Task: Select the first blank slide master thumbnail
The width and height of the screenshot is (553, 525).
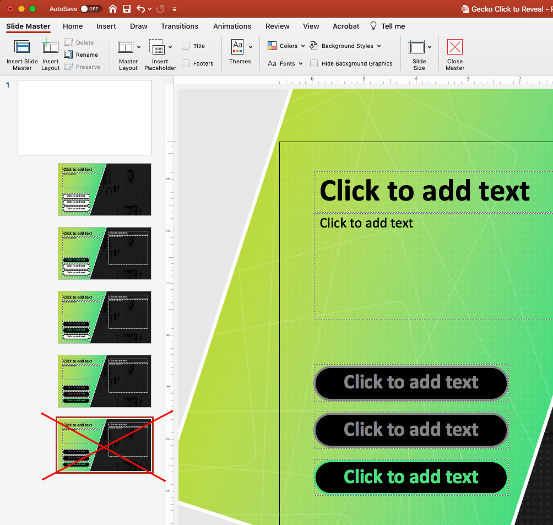Action: 84,117
